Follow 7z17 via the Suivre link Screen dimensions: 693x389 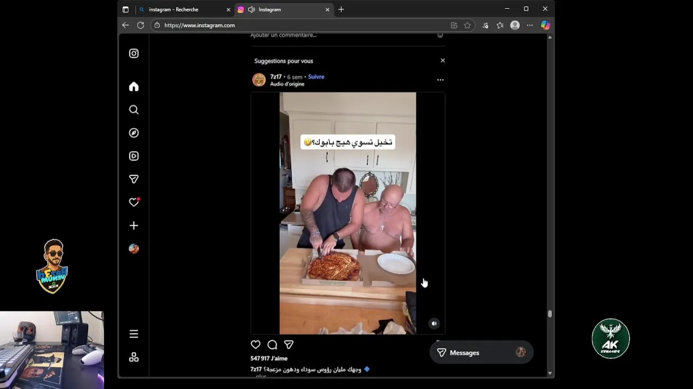pyautogui.click(x=316, y=77)
